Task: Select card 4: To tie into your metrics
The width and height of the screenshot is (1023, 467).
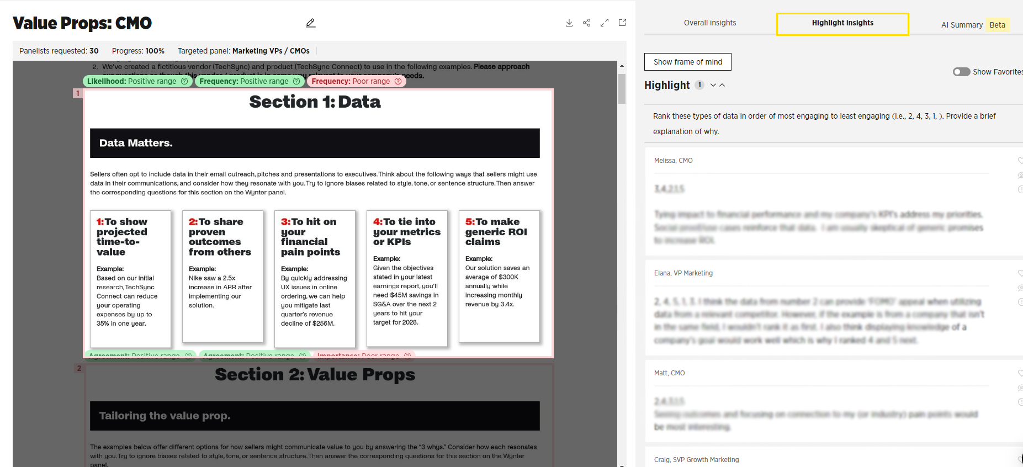Action: coord(407,278)
